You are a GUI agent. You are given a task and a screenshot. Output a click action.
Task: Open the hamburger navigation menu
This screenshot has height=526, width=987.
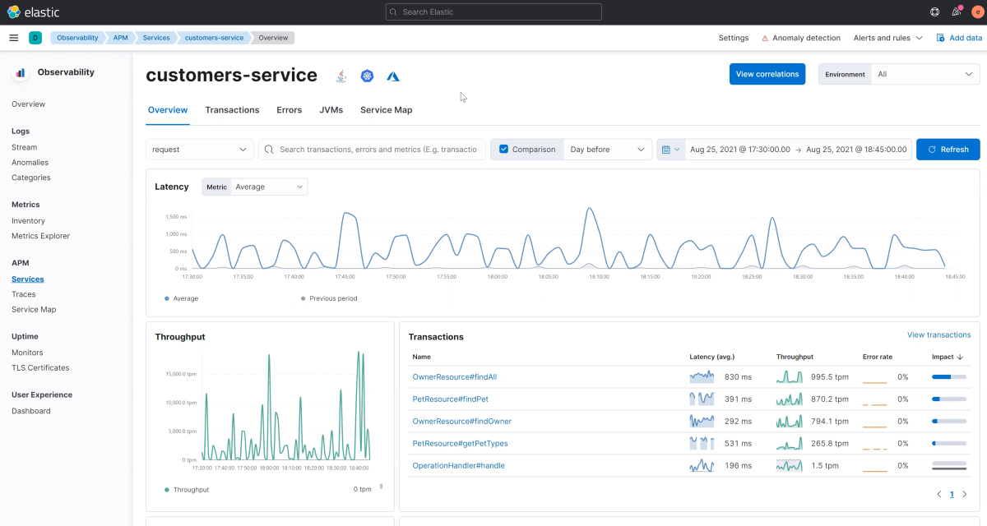13,38
